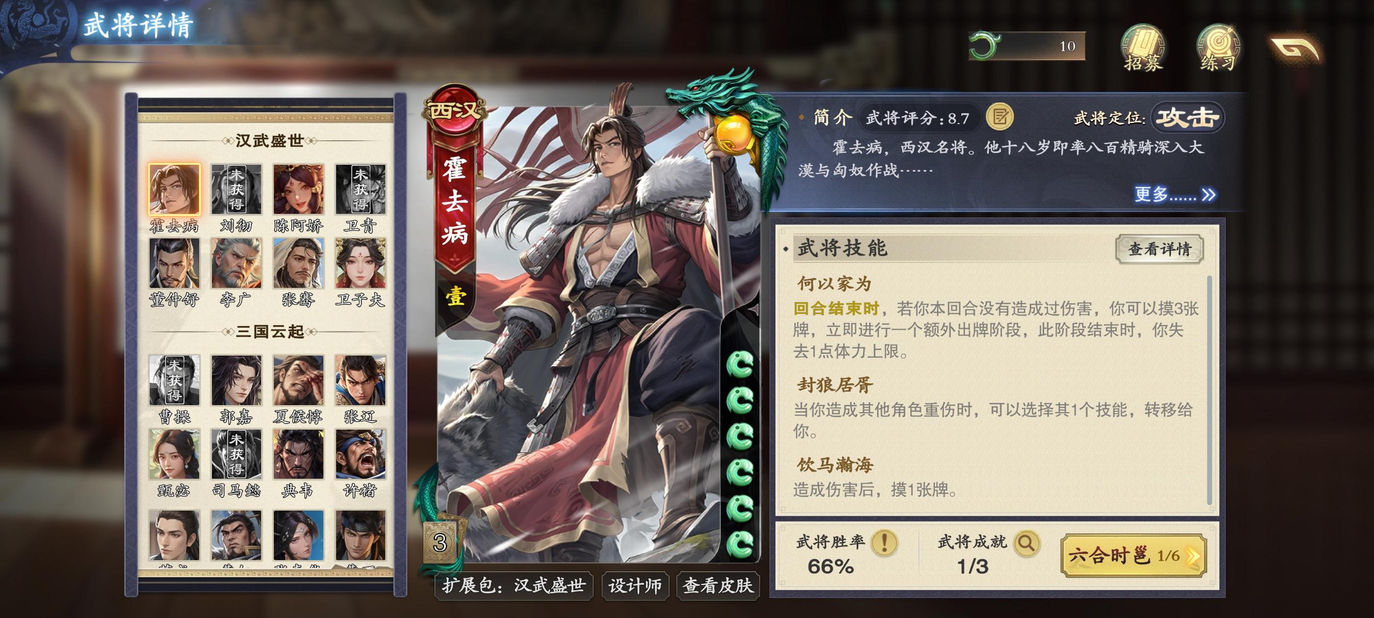
Task: Select the 陈阿娇 hero portrait
Action: [298, 189]
